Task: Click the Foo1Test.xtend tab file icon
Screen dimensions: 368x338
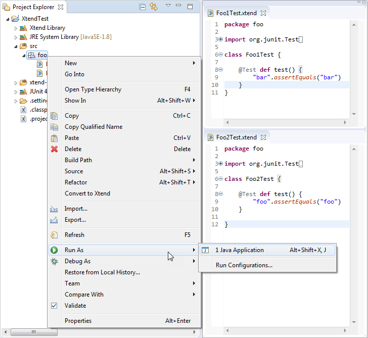Action: tap(210, 13)
